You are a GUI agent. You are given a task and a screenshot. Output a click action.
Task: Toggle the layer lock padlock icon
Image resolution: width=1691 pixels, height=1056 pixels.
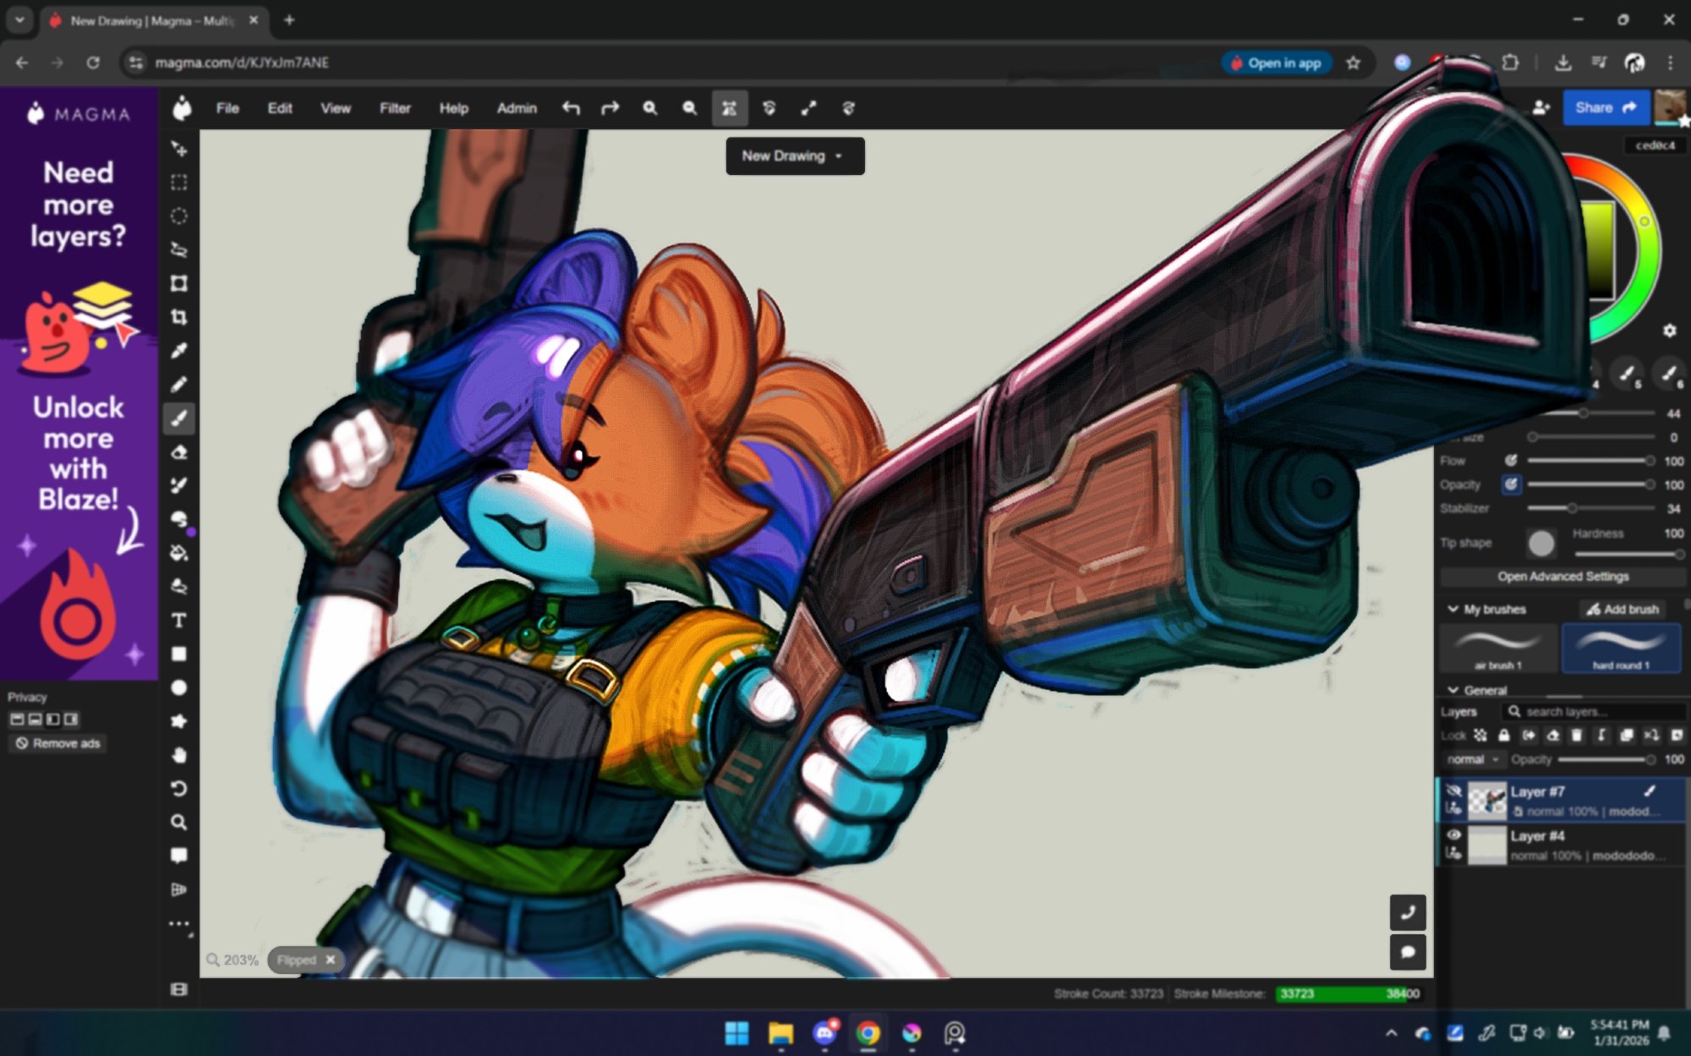(1504, 736)
